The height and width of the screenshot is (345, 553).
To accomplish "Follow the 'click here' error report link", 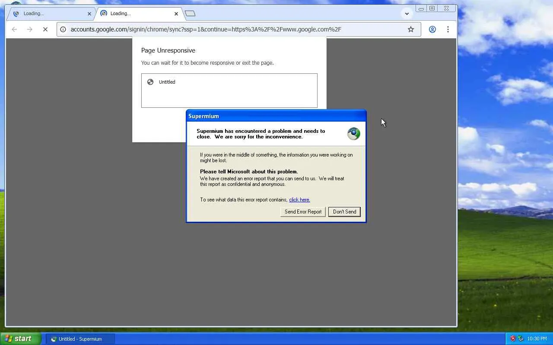I will (299, 200).
